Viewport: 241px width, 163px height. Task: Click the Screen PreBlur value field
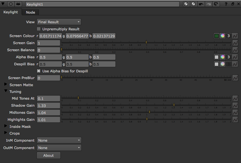pos(49,78)
